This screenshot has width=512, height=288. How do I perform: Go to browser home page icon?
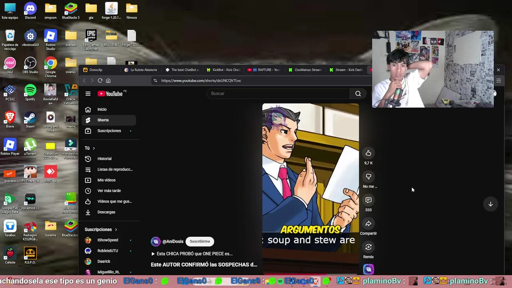pos(108,80)
